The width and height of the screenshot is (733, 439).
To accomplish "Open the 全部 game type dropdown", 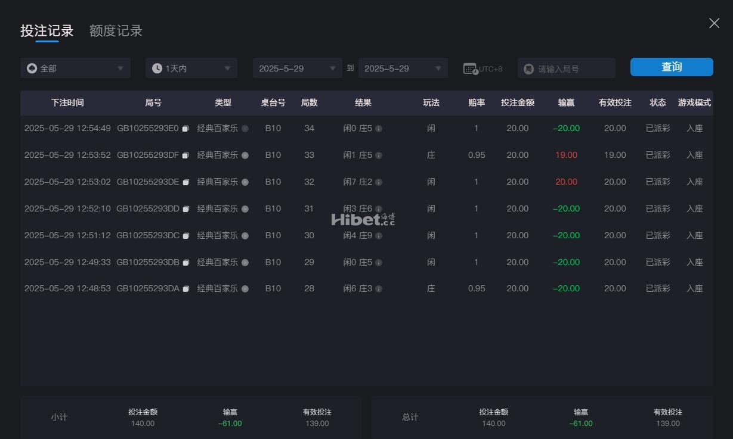I will (x=75, y=69).
